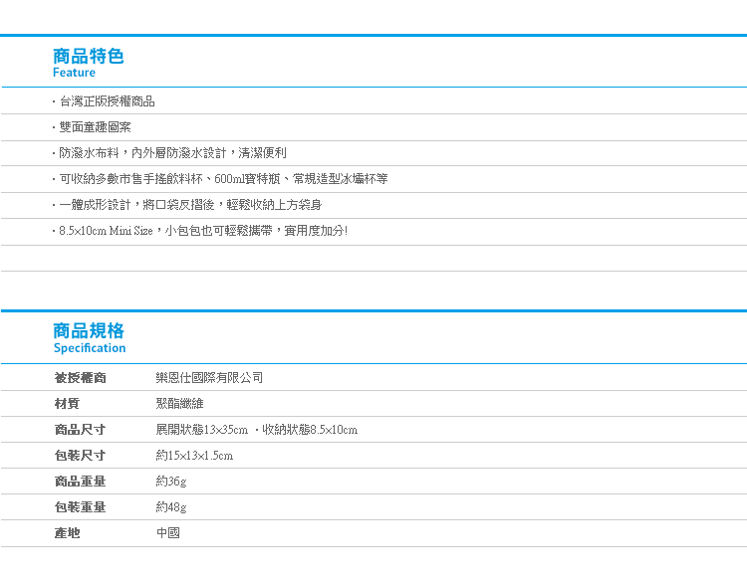Click the Feature subtitle text
This screenshot has height=583, width=747.
(x=75, y=73)
